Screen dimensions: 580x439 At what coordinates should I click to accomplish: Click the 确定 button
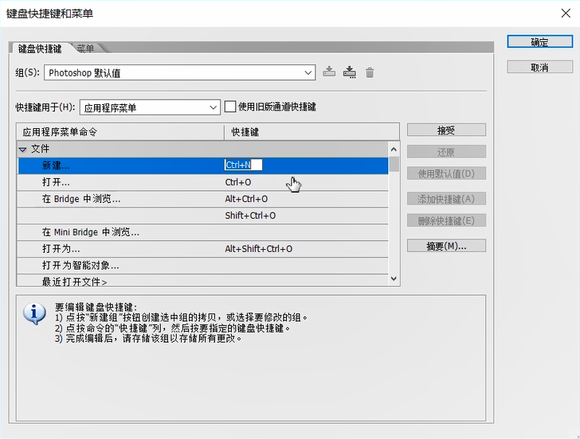pyautogui.click(x=539, y=41)
